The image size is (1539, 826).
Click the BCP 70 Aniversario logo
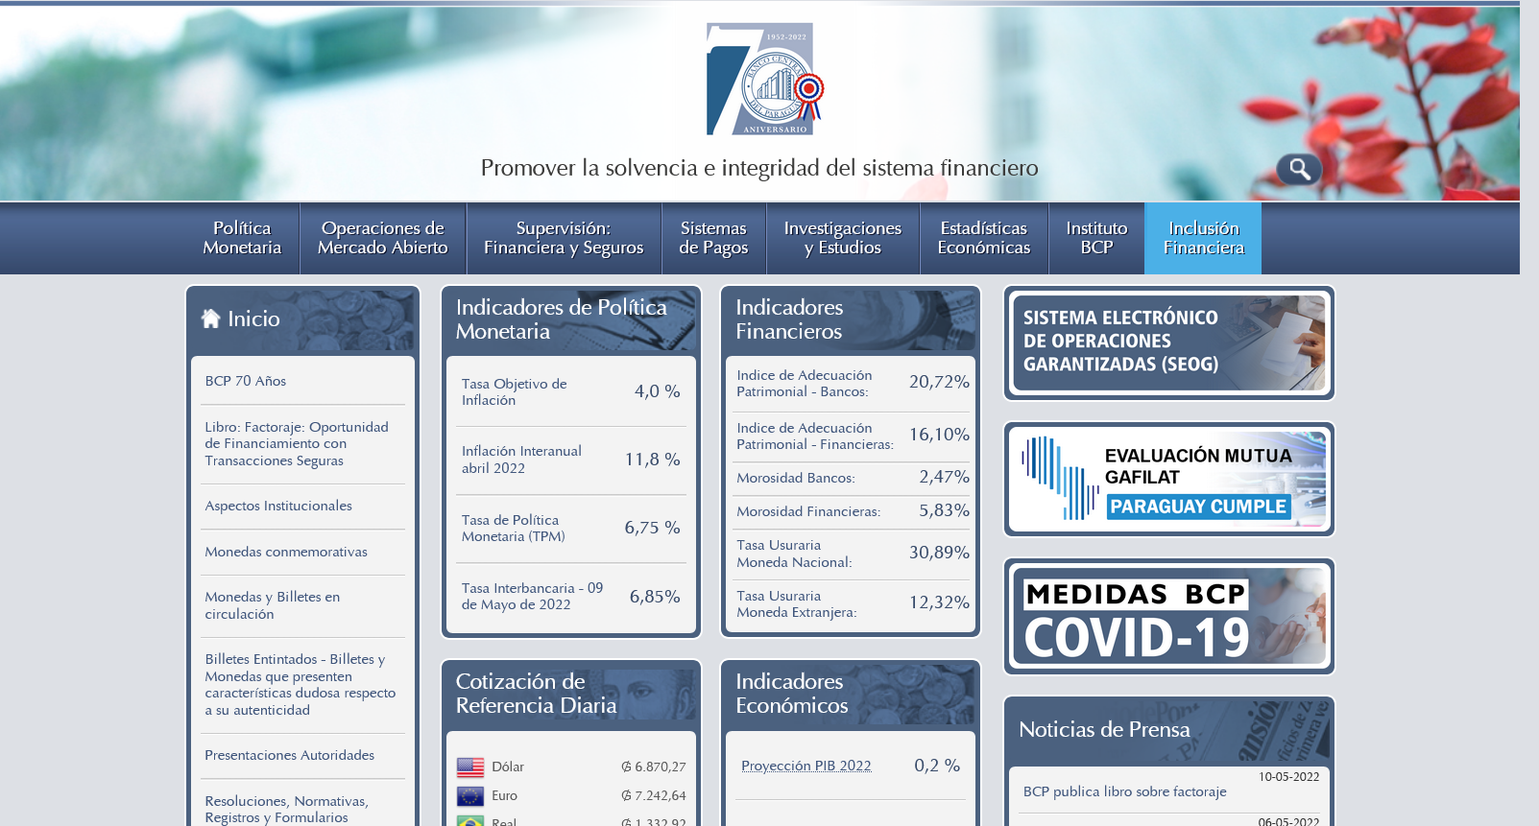coord(764,80)
